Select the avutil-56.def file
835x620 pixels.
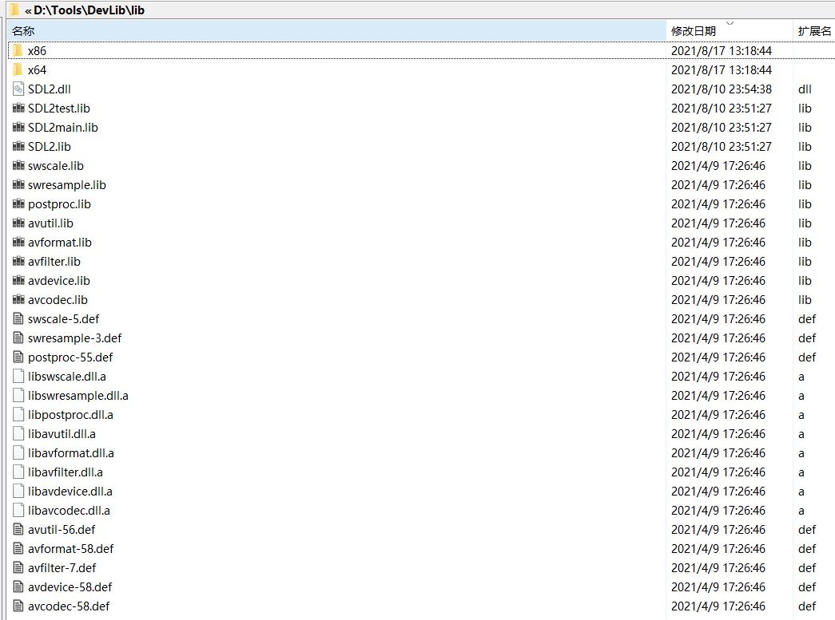[x=62, y=529]
